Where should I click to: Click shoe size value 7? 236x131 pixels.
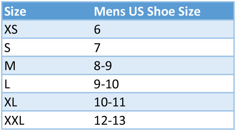[x=97, y=48]
